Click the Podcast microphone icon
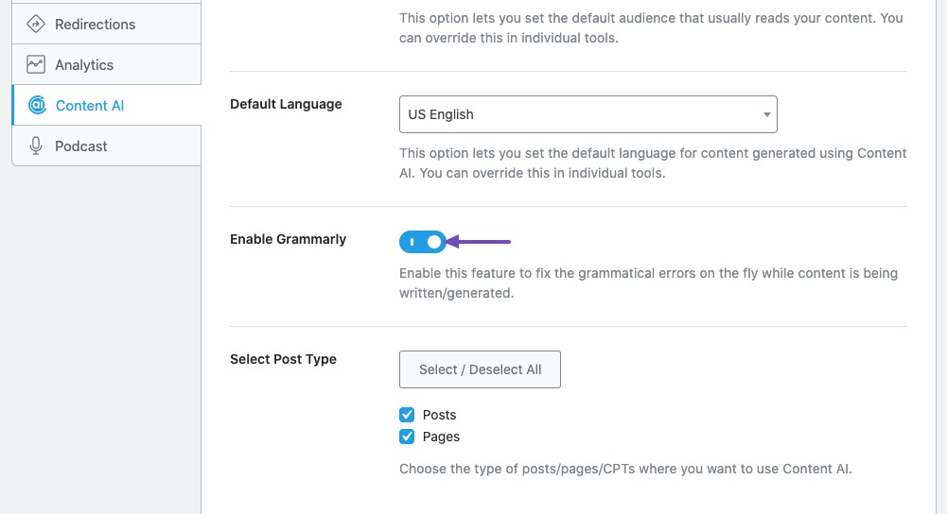The height and width of the screenshot is (514, 947). 36,146
